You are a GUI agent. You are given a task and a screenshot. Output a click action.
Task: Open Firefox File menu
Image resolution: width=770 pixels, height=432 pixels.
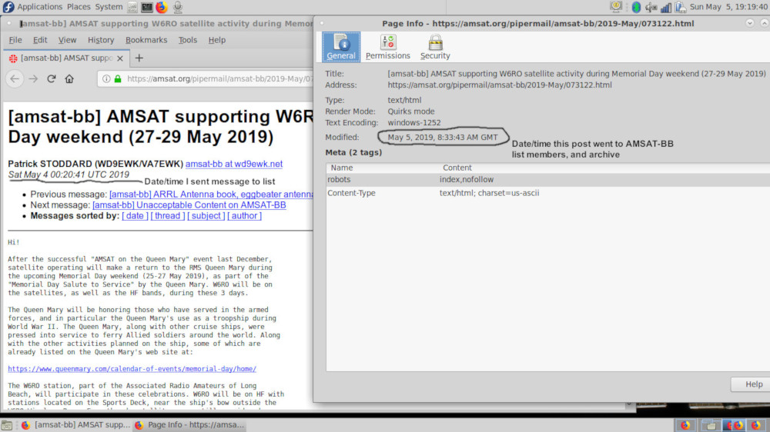click(15, 40)
